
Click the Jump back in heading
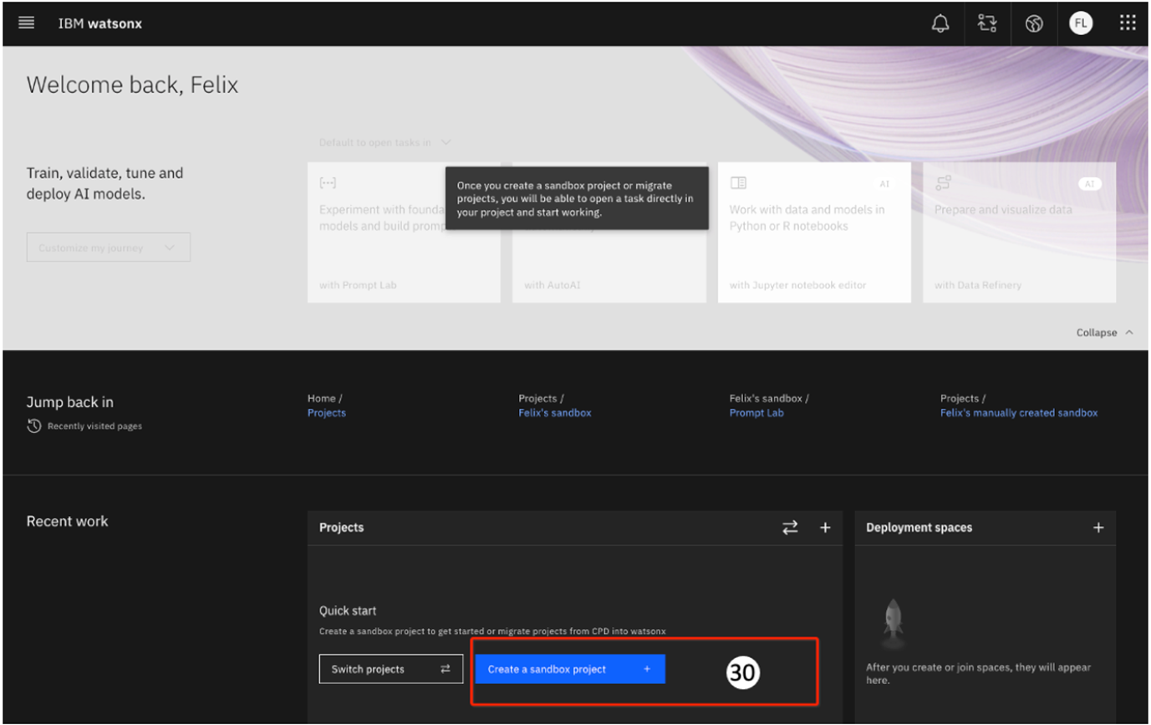(69, 402)
